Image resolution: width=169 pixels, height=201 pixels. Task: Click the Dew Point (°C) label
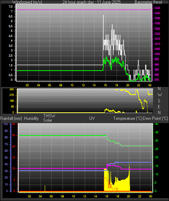(x=156, y=118)
